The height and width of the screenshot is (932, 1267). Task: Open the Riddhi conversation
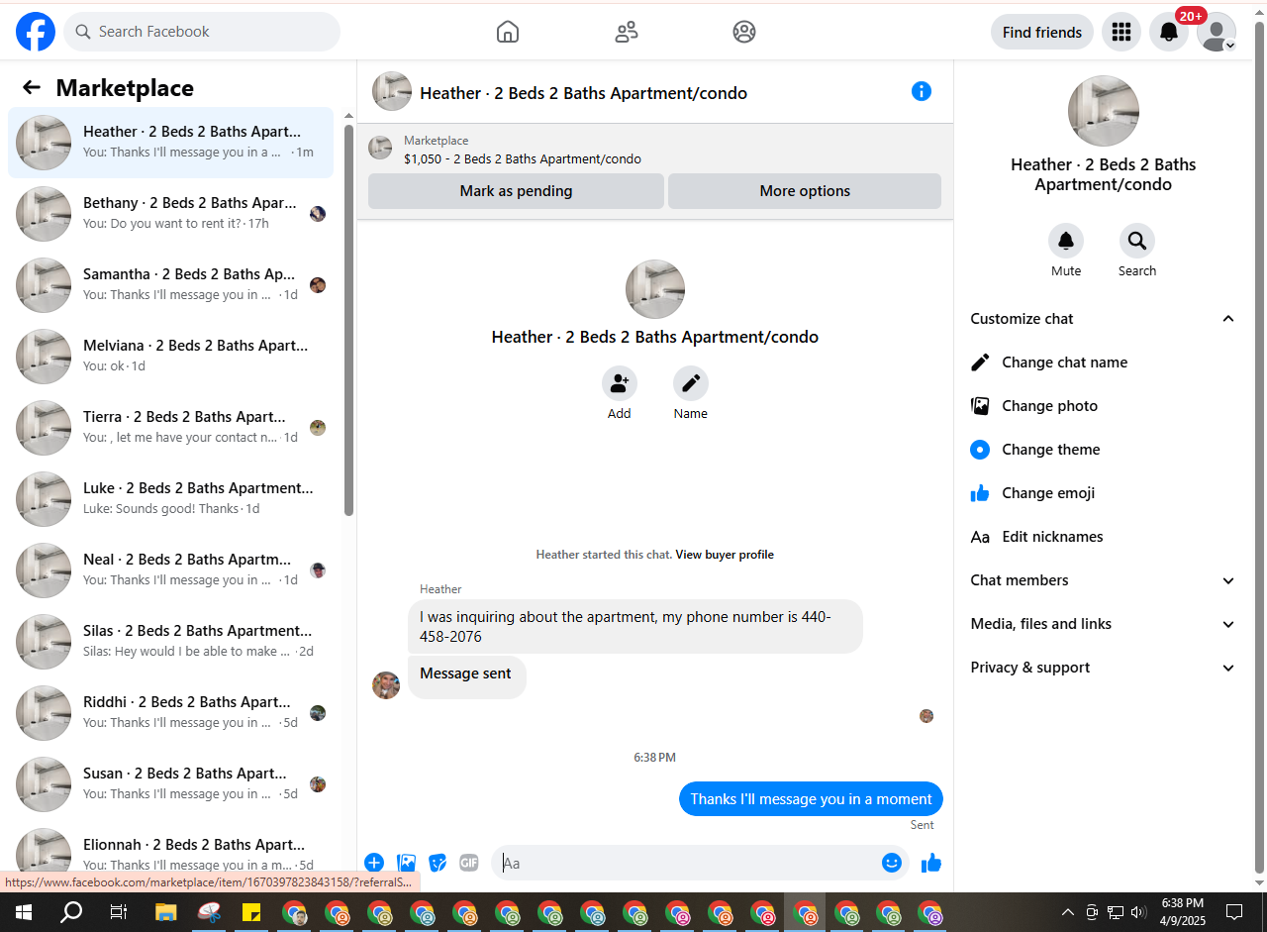click(x=170, y=713)
